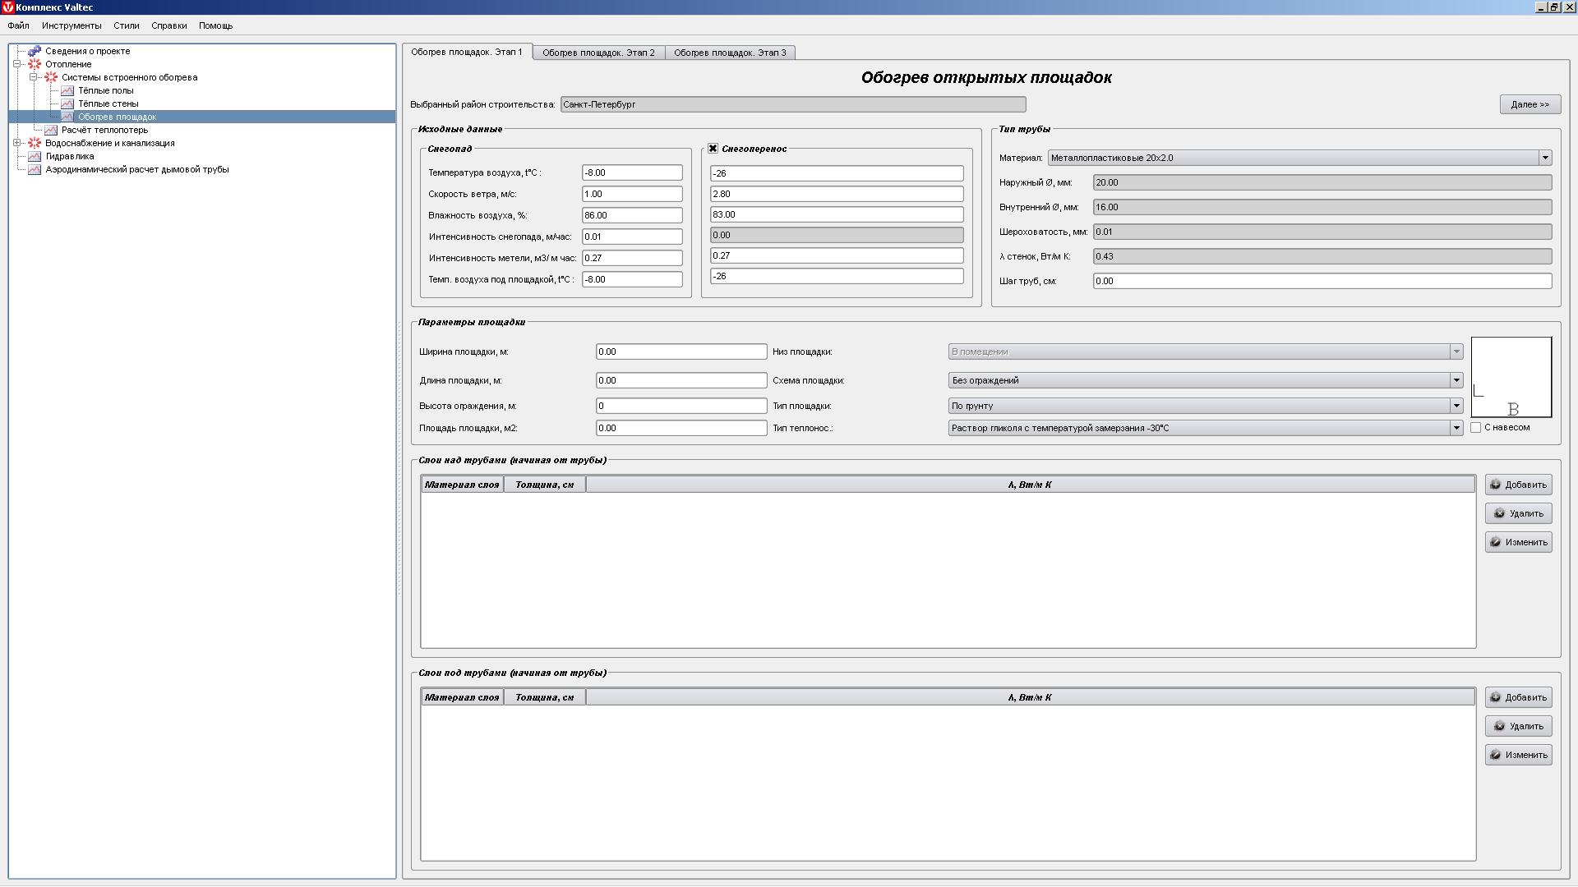This screenshot has width=1578, height=887.
Task: Enable the С навесом checkbox
Action: coord(1475,427)
